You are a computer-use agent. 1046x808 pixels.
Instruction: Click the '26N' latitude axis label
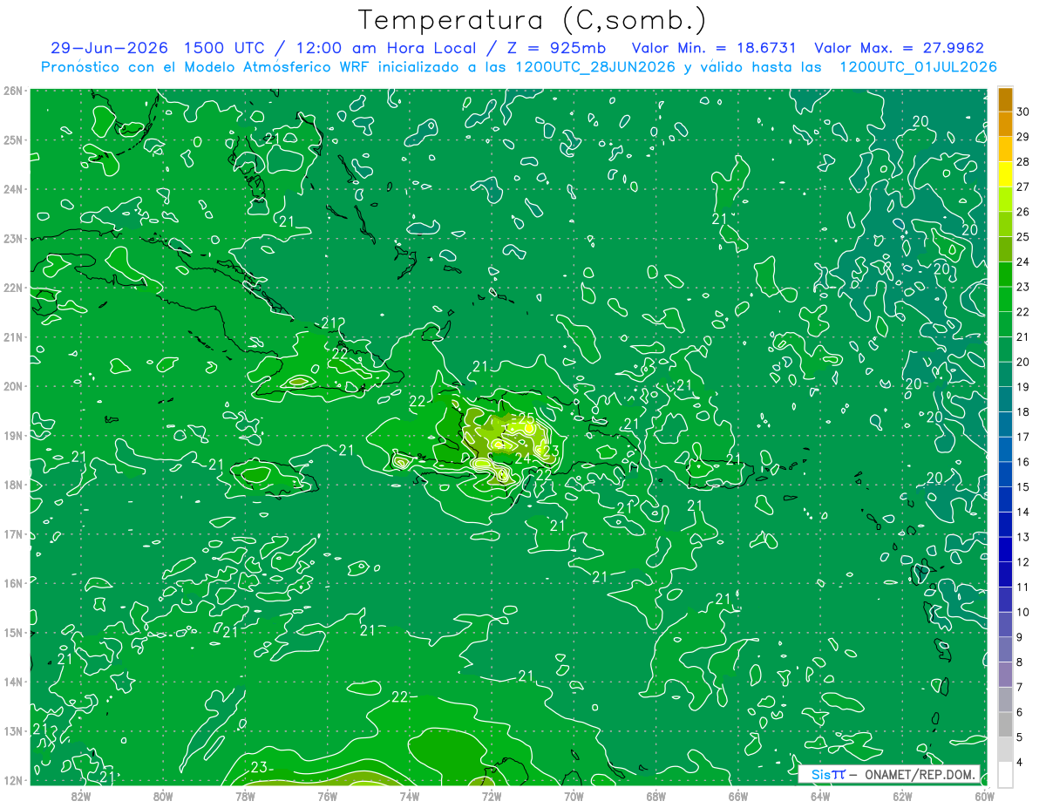(x=13, y=91)
